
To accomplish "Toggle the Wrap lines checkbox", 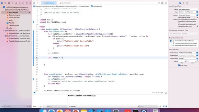I will click(x=179, y=65).
